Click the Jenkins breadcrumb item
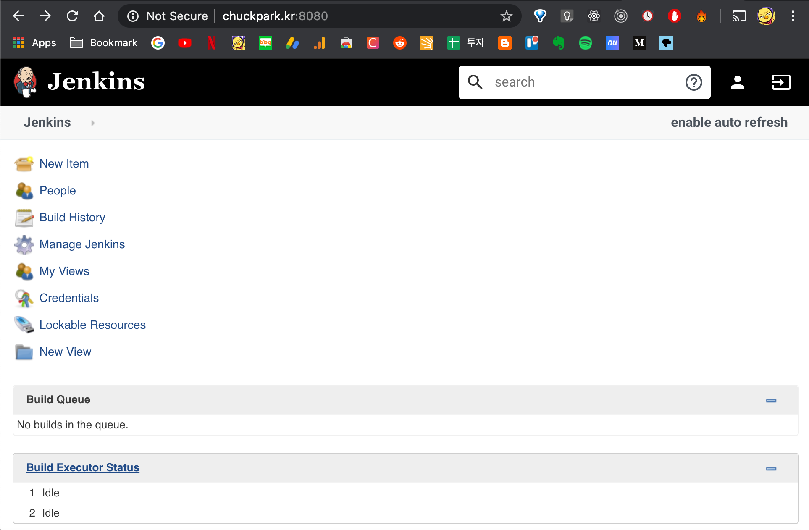 click(x=47, y=122)
